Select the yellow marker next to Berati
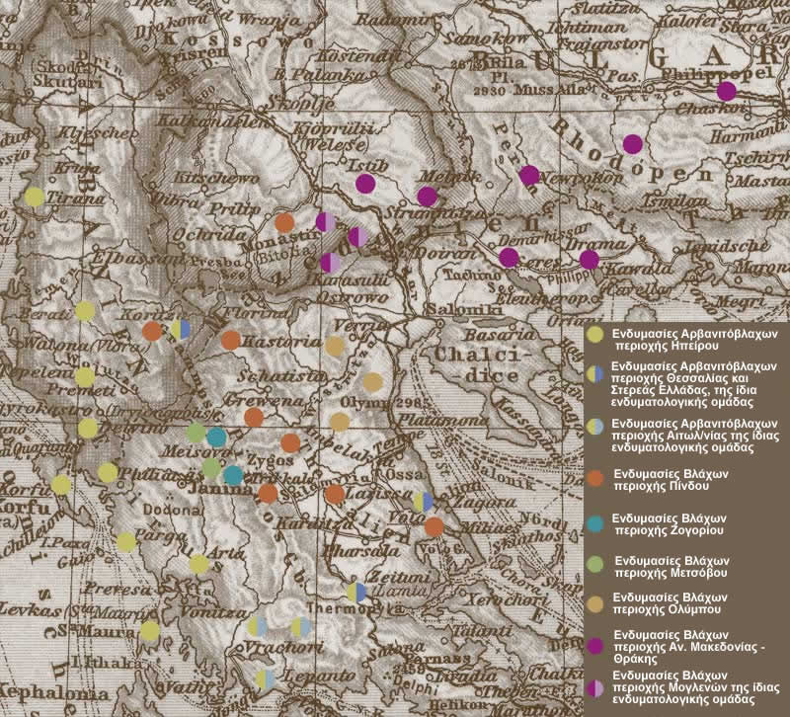 point(85,311)
